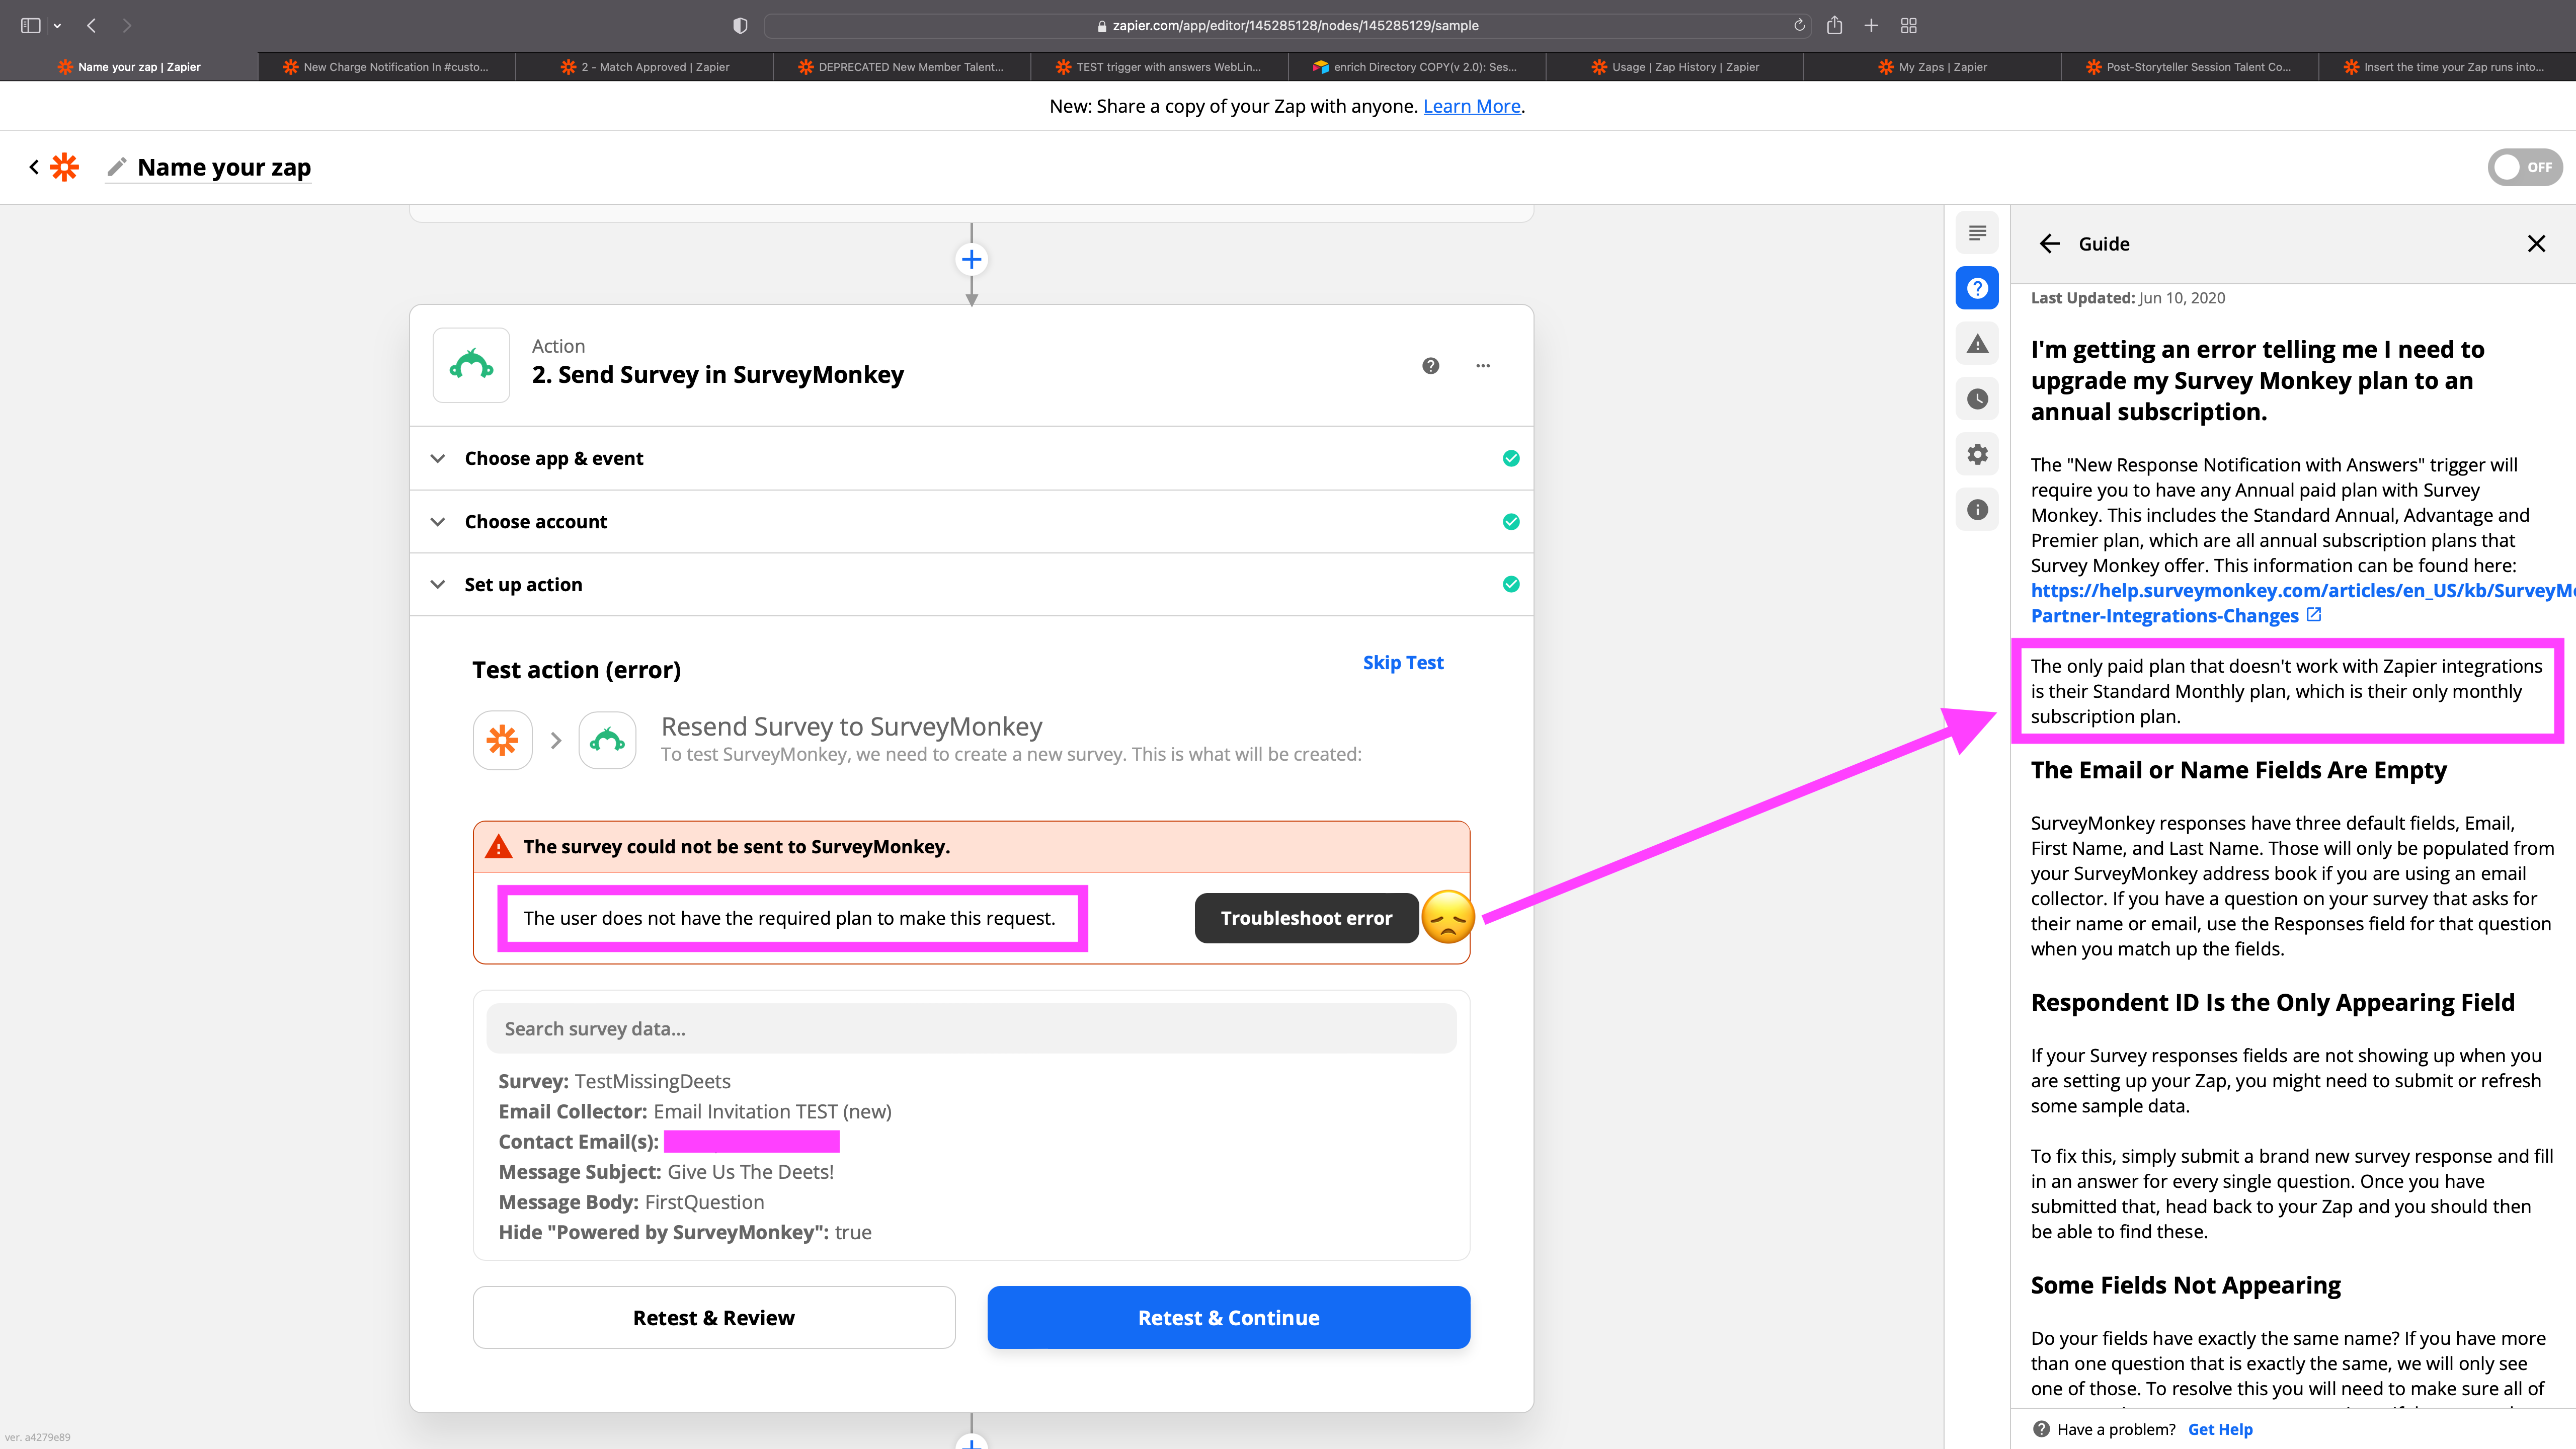Image resolution: width=2576 pixels, height=1449 pixels.
Task: Click the Search survey data field
Action: click(971, 1028)
